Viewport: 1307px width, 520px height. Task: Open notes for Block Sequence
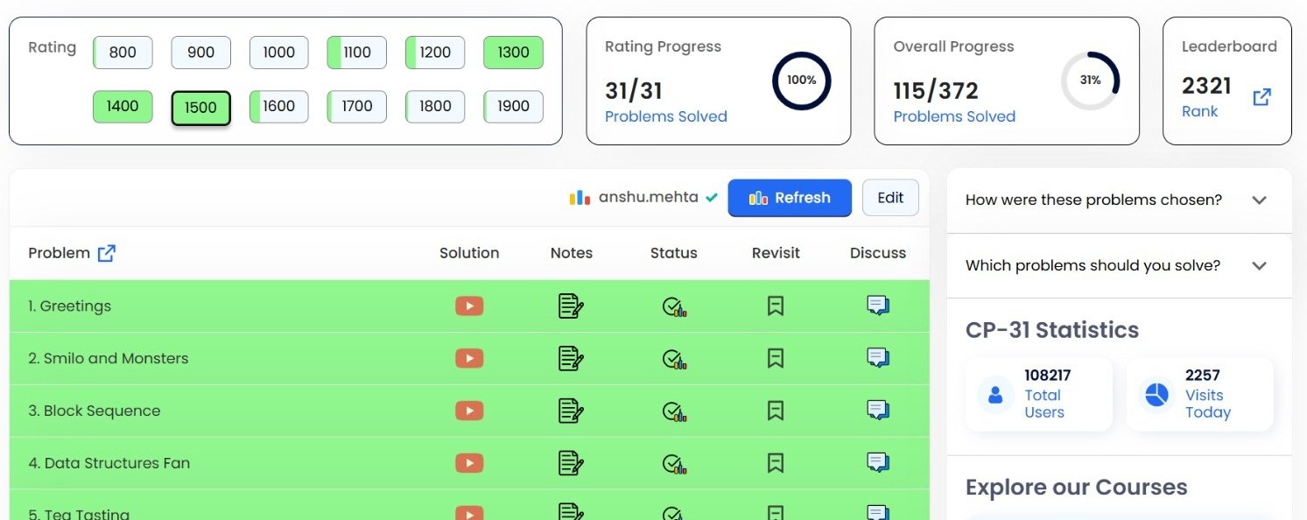click(571, 411)
